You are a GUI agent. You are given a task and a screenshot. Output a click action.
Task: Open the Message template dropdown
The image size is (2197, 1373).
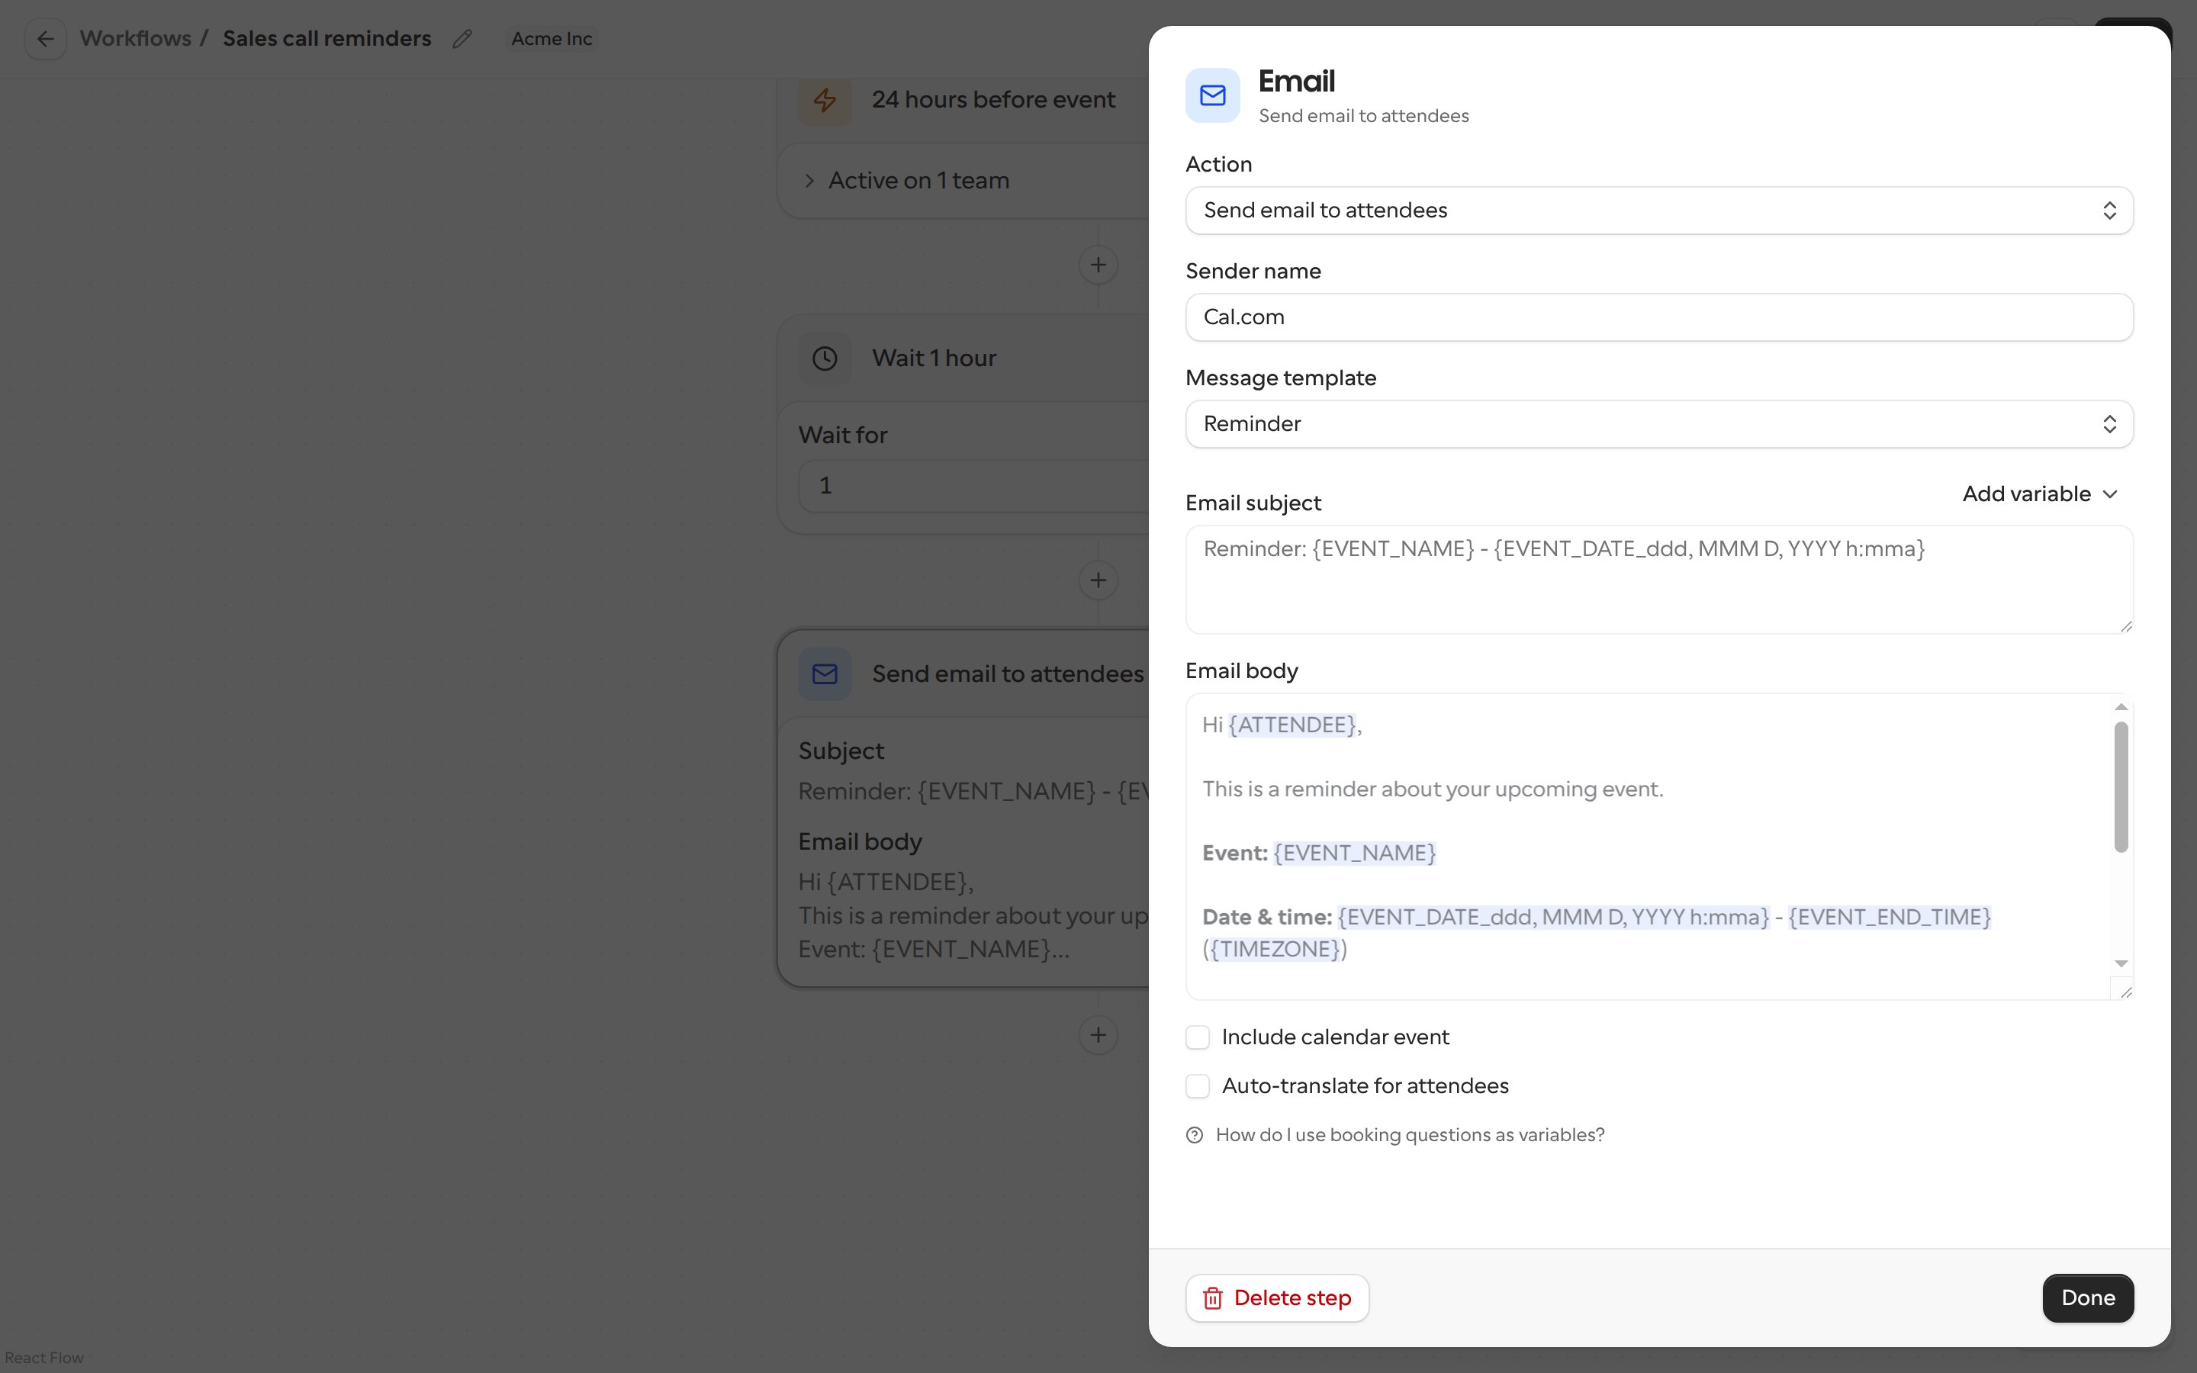[1659, 424]
